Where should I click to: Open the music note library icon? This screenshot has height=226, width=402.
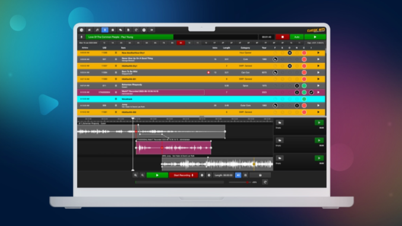coord(97,30)
